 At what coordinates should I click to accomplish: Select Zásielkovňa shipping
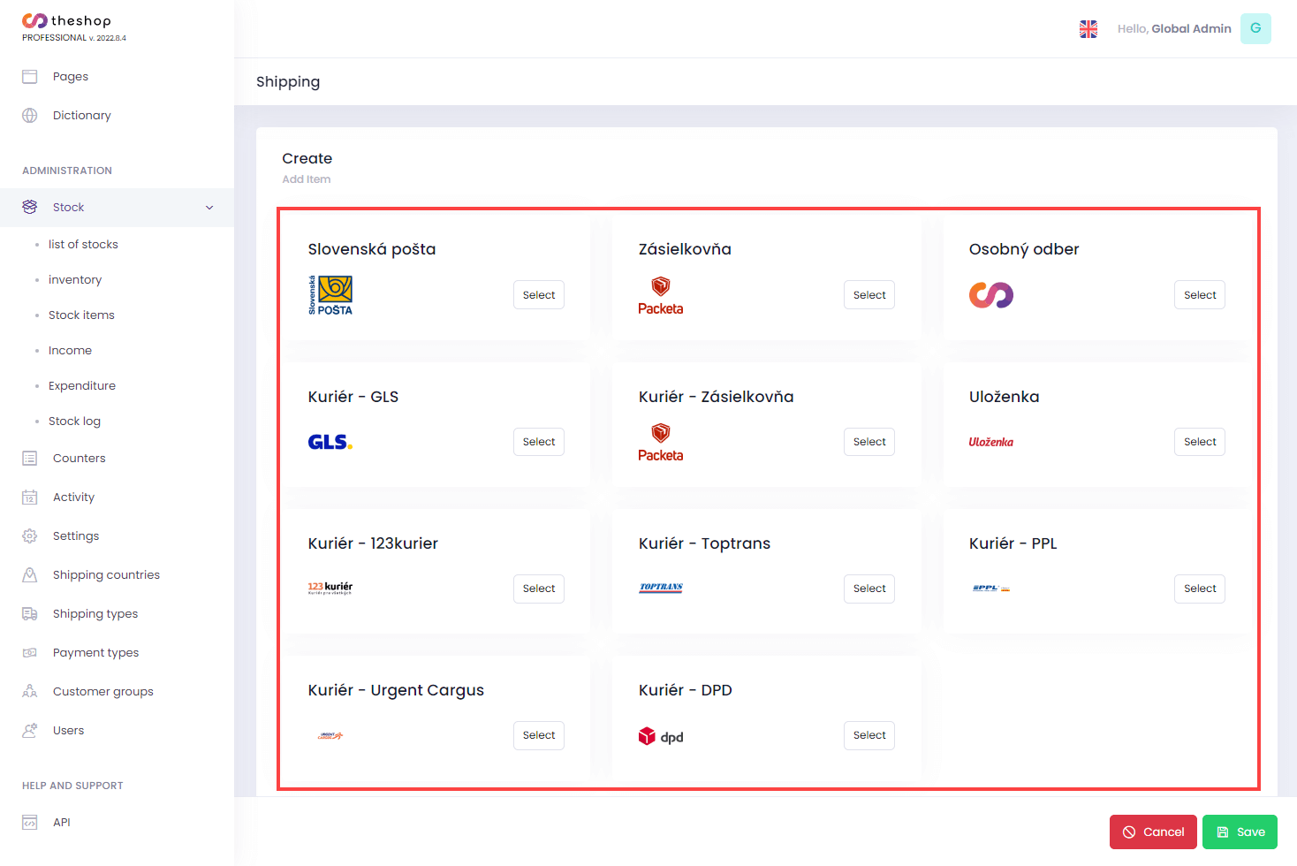click(x=869, y=295)
